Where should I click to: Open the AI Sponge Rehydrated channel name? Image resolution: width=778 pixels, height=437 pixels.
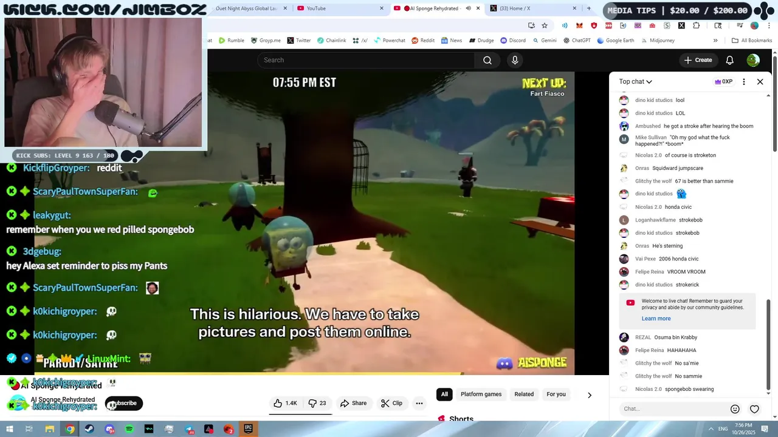[63, 399]
